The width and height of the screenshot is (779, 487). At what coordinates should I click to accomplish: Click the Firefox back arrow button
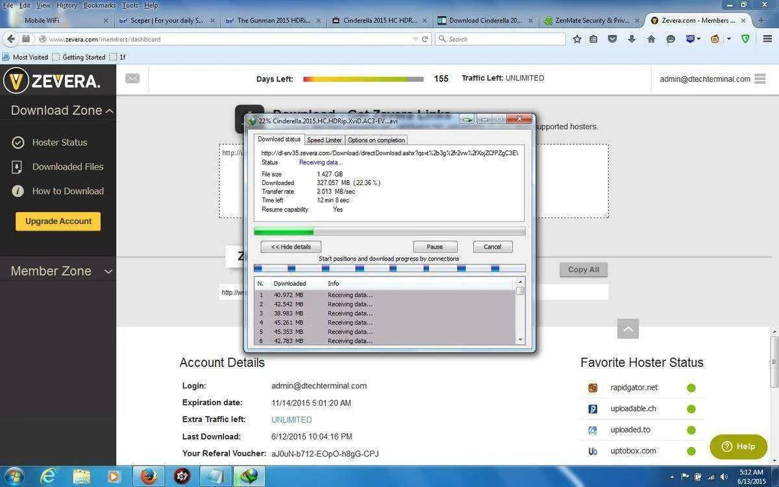tap(10, 39)
